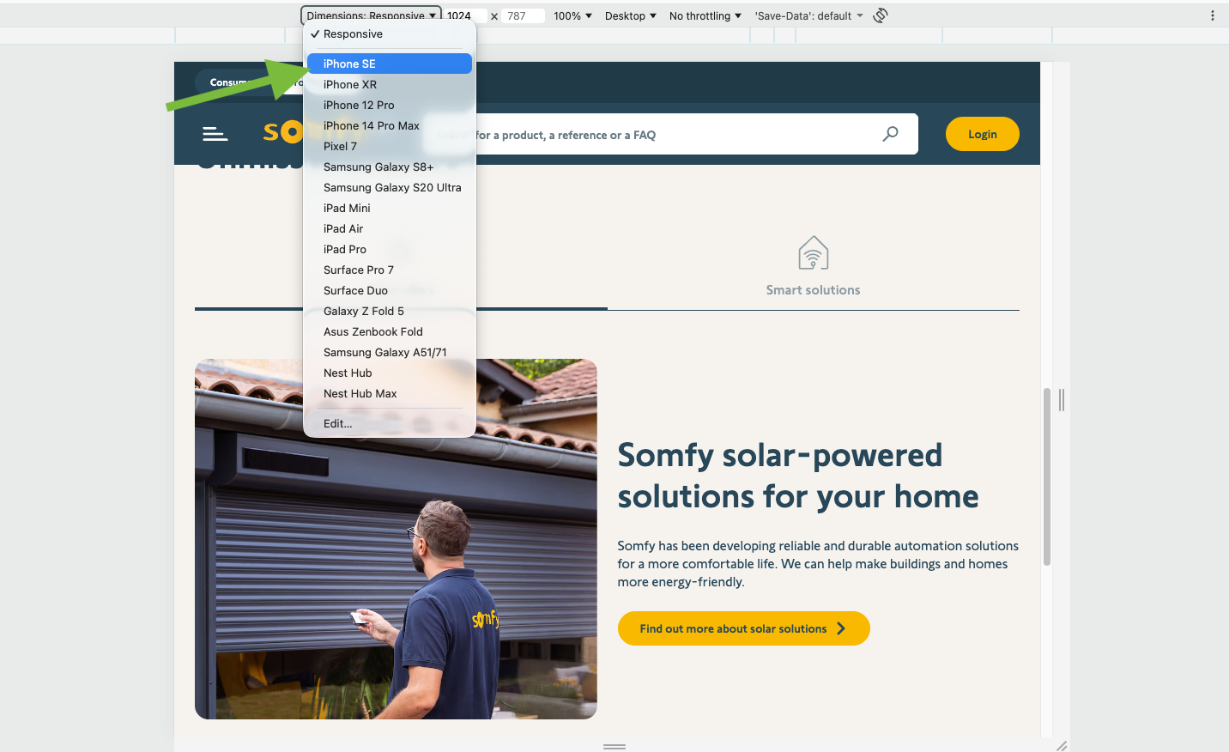The width and height of the screenshot is (1229, 752).
Task: Pick Samsung Galaxy S20 Ultra preset
Action: coord(392,187)
